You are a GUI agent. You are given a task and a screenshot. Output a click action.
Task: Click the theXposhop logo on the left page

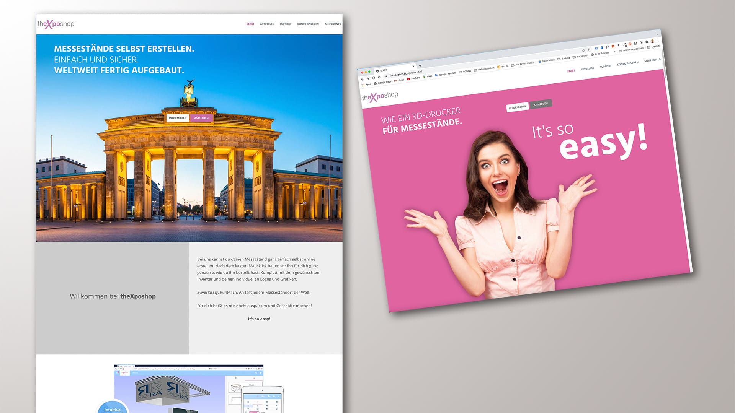(56, 24)
